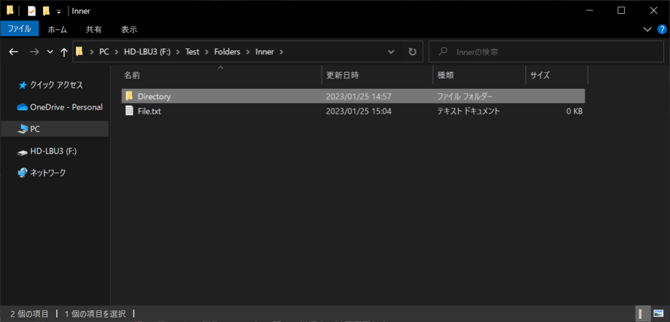Click the Directory folder icon
This screenshot has height=322, width=670.
pos(129,96)
